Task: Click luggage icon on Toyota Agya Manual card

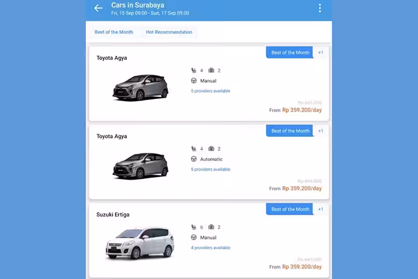Action: (x=211, y=70)
